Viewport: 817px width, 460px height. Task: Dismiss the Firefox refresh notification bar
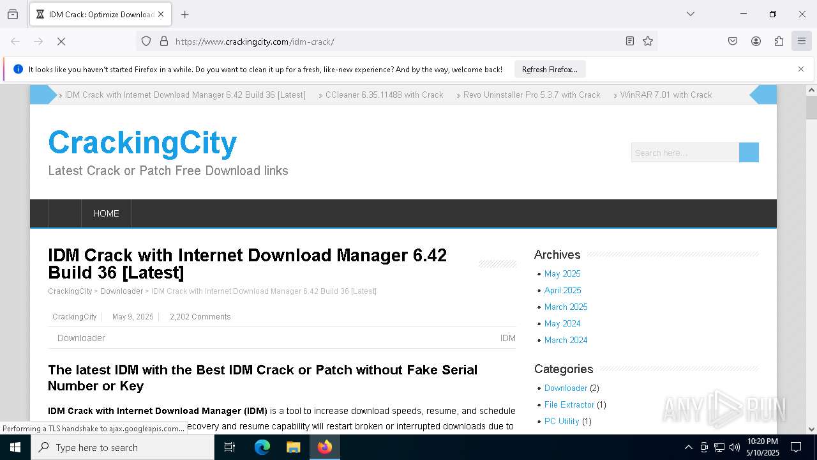[x=801, y=69]
